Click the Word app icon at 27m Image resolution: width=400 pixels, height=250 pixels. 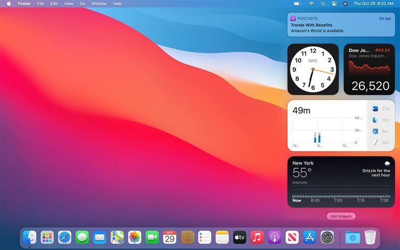click(375, 109)
